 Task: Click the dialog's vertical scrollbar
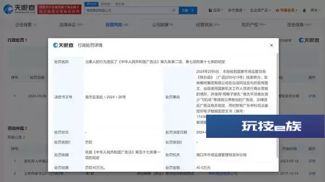277,105
